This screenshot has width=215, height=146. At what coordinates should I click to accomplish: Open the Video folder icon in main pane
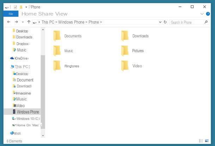(x=125, y=66)
